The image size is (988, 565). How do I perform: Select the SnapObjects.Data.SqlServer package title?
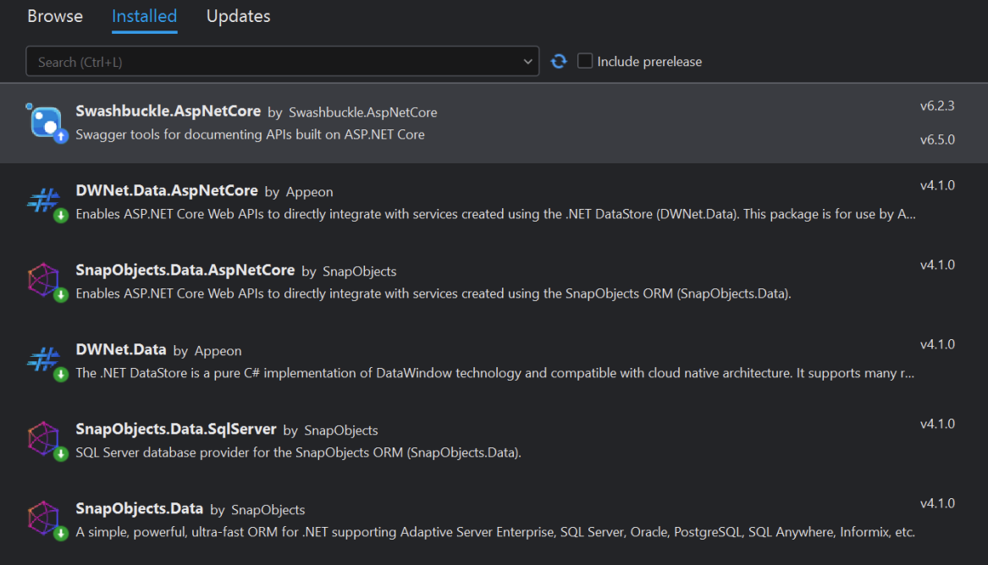[176, 430]
